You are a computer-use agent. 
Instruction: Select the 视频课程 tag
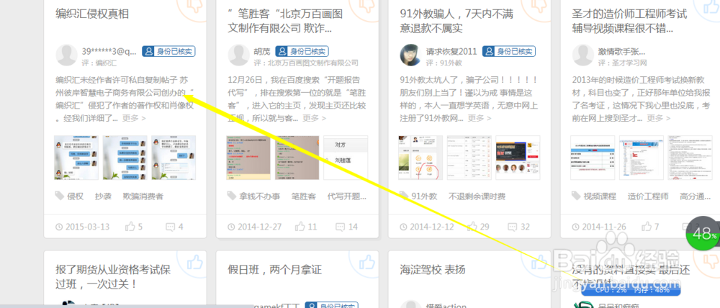point(600,196)
